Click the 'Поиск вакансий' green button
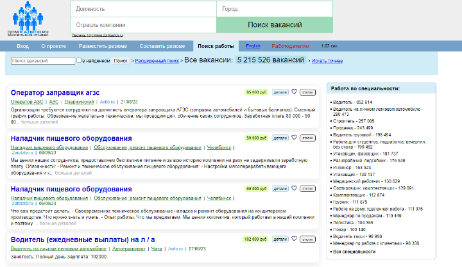The image size is (462, 267). pyautogui.click(x=275, y=25)
